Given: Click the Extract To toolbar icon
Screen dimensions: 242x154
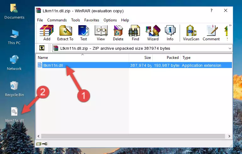Looking at the screenshot, I should tap(65, 33).
